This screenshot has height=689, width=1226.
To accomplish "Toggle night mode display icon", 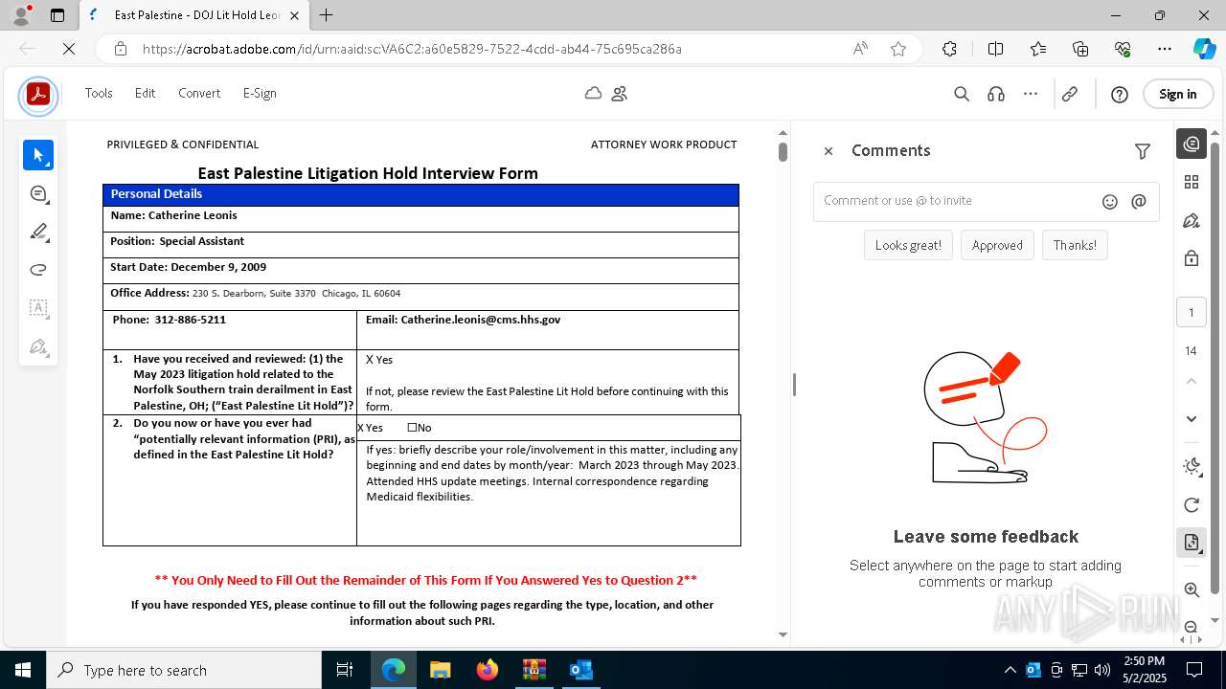I will pos(1192,466).
